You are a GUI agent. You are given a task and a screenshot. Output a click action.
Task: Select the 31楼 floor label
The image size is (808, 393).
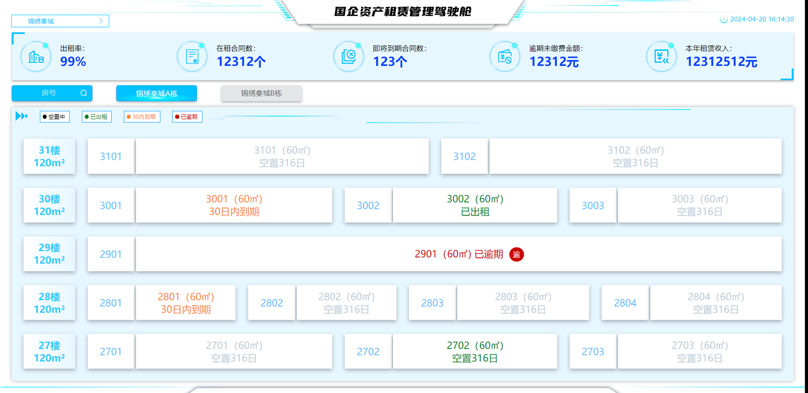click(49, 156)
